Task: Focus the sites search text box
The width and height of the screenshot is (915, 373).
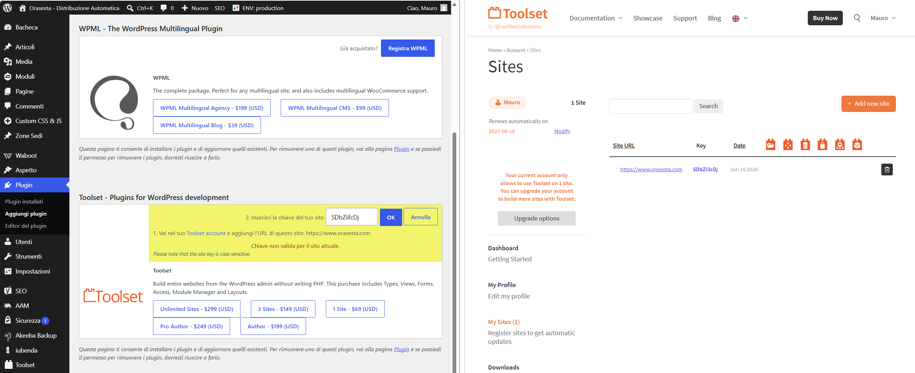Action: tap(650, 106)
